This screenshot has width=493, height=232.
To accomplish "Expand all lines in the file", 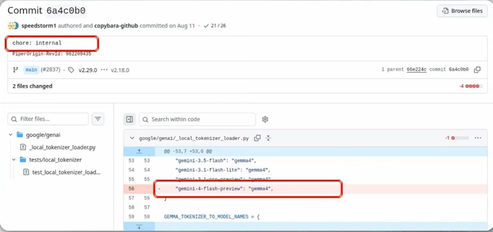I will (x=268, y=138).
